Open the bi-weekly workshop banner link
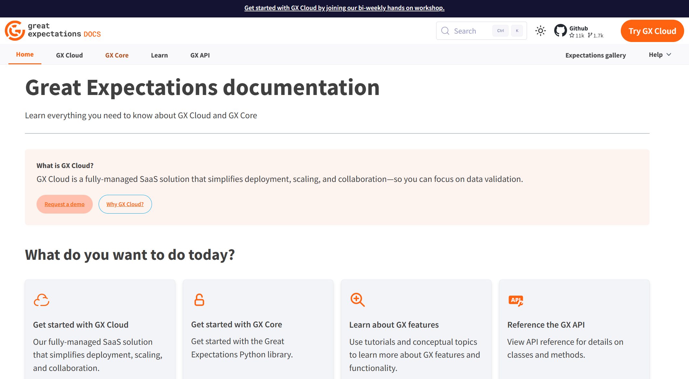Viewport: 689px width, 379px height. click(344, 8)
